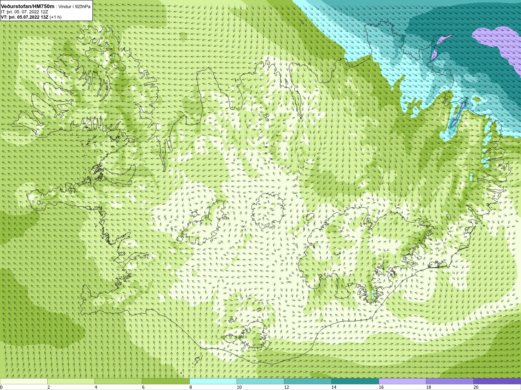
Task: Click the legend scale value '14'
Action: (x=334, y=387)
